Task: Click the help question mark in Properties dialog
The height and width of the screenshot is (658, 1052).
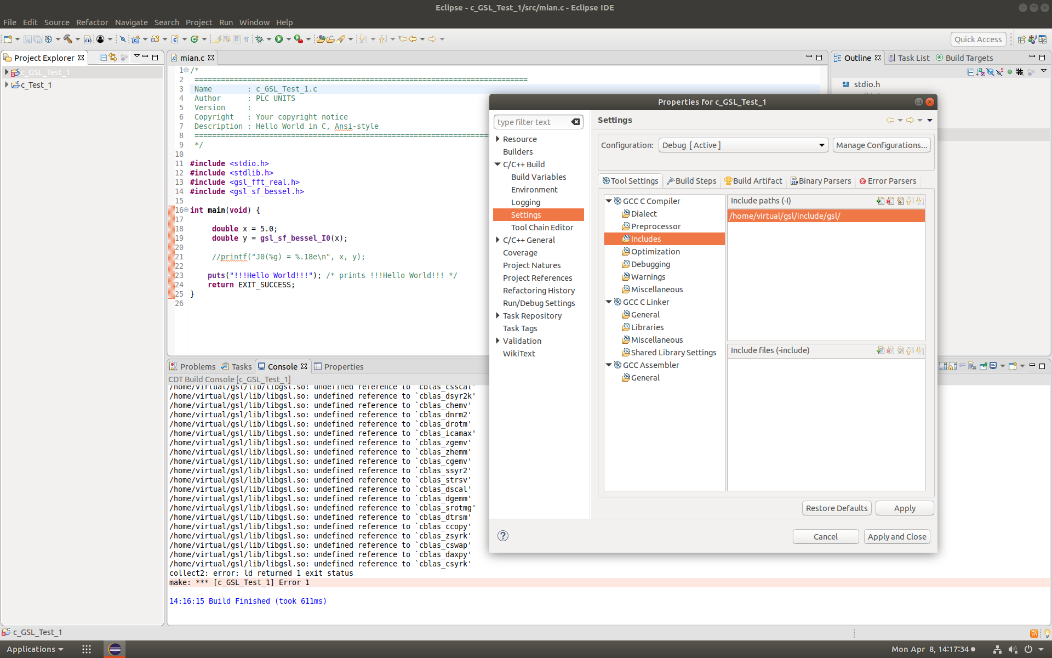Action: (x=502, y=536)
